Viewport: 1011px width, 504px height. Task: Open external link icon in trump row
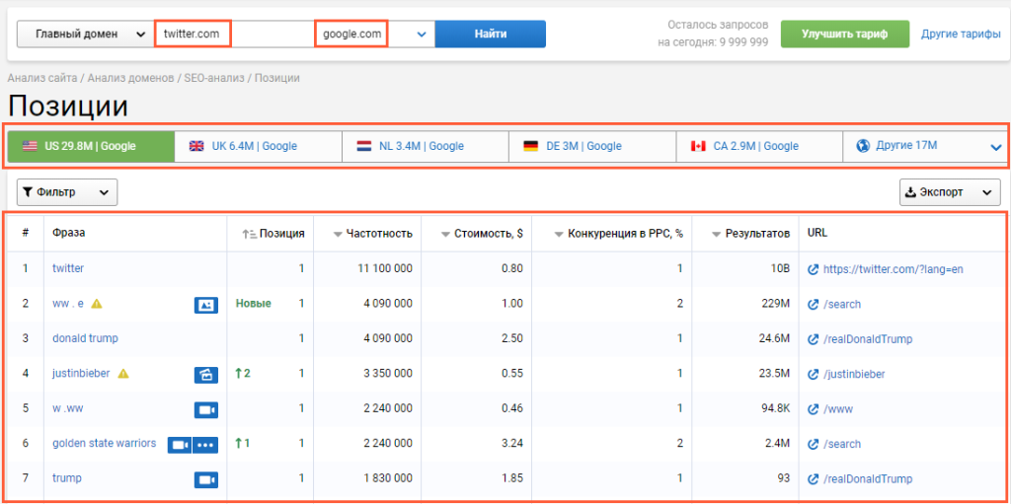click(x=814, y=479)
